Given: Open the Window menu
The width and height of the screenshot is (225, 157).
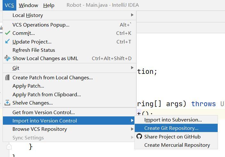Looking at the screenshot, I should click(28, 5).
